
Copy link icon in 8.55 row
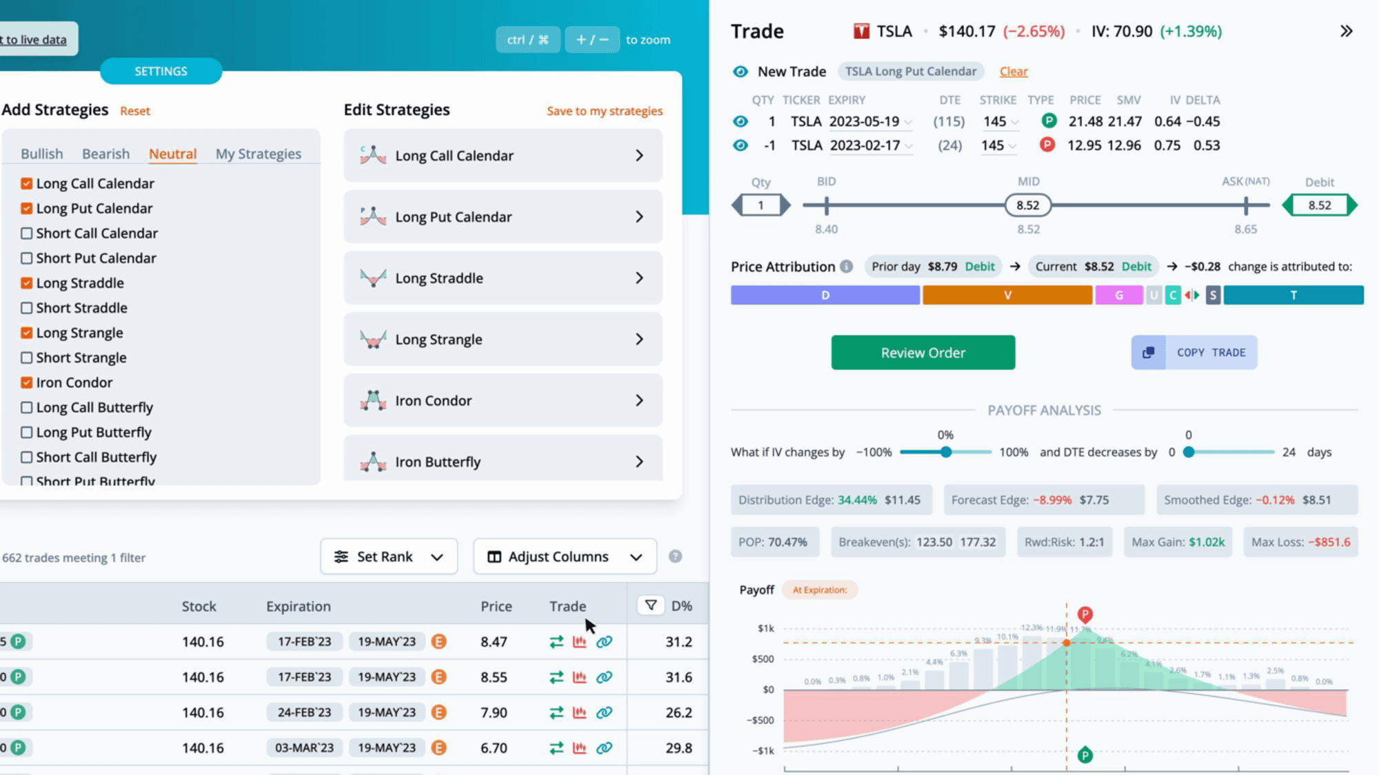tap(604, 677)
